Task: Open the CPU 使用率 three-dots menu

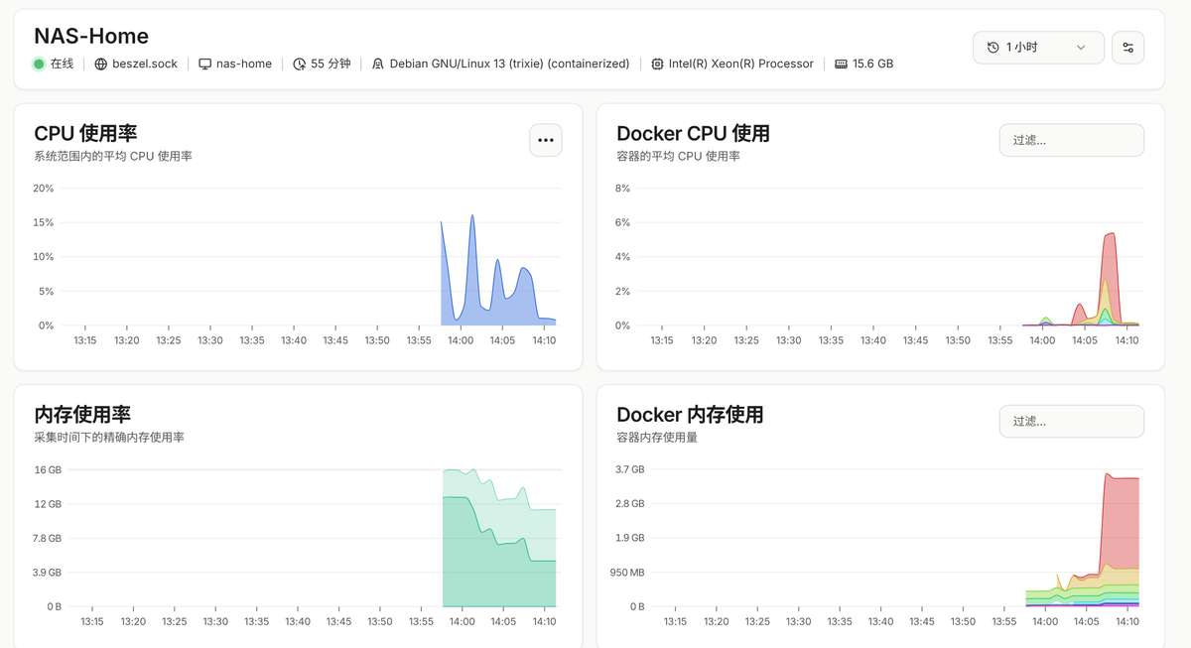Action: click(546, 140)
